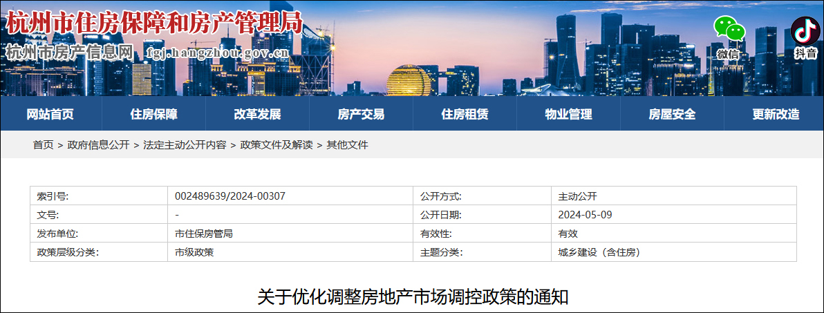Click the article title 关于优化调整房地产市场调控政策的通知
The height and width of the screenshot is (313, 824).
413,296
